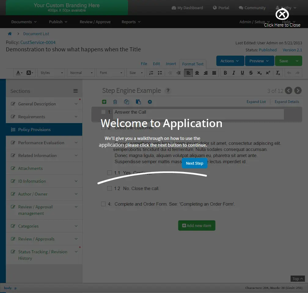Open step engine gear settings
Screen dimensions: 308x293
[150, 102]
